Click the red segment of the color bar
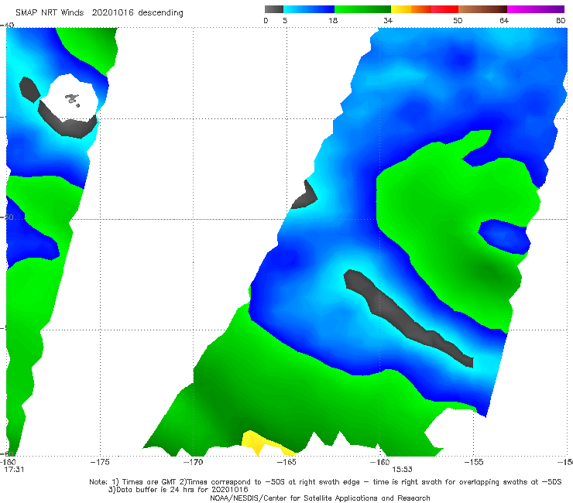Viewport: 573px width, 503px height. click(x=444, y=9)
